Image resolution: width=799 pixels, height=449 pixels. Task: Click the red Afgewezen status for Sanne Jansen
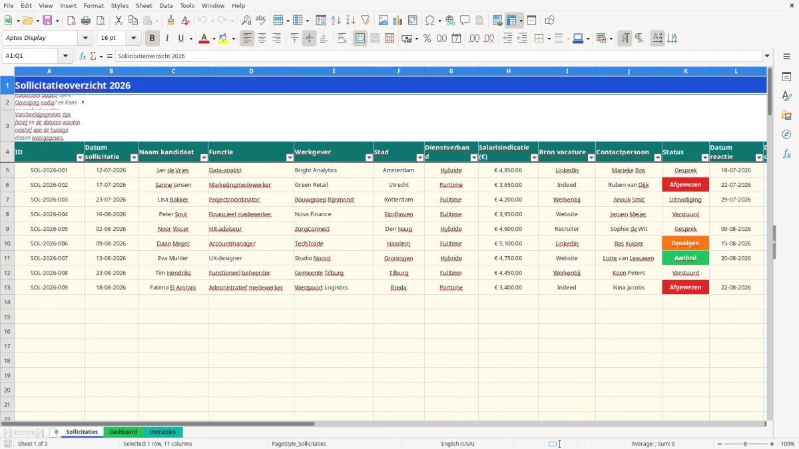[x=686, y=185]
